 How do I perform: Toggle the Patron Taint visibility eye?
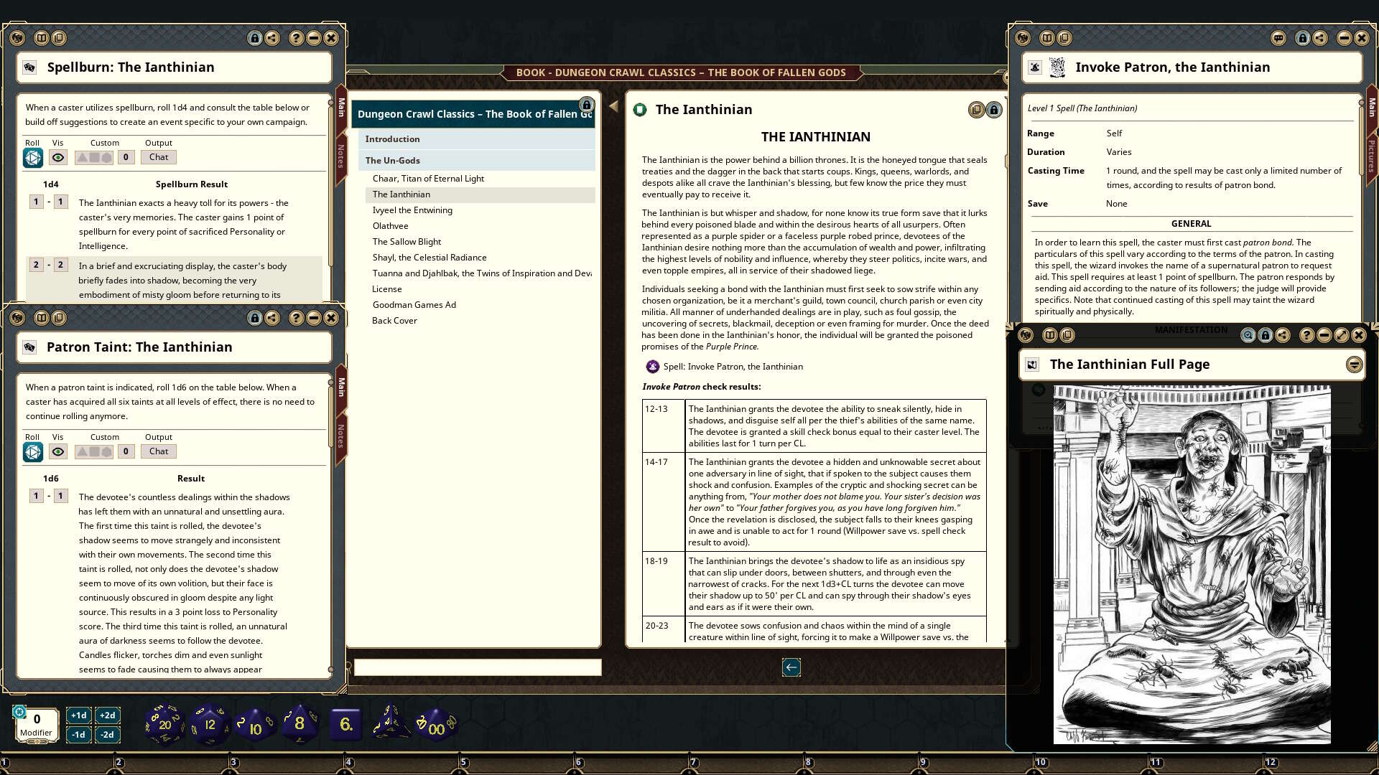pyautogui.click(x=58, y=451)
